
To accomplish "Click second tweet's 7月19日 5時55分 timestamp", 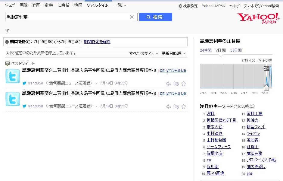I will [x=114, y=106].
